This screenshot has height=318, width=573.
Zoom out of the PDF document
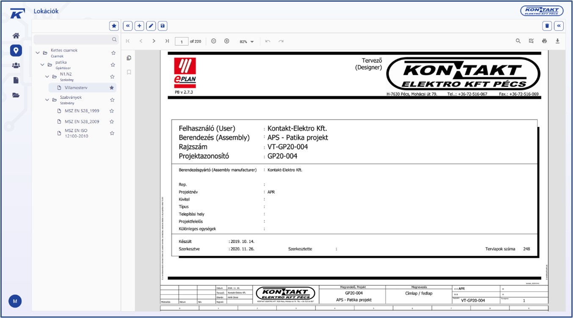(214, 41)
